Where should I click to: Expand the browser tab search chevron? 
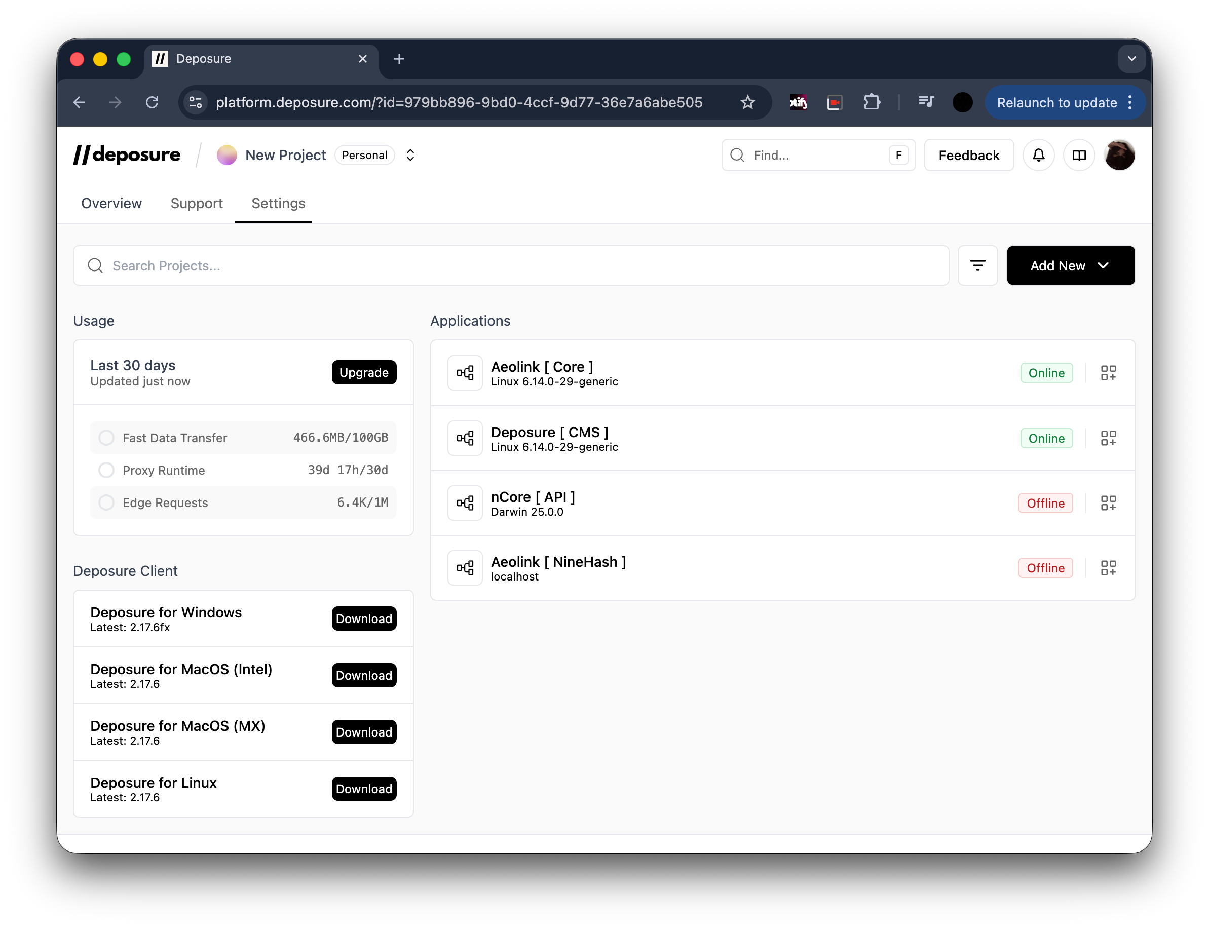(x=1131, y=59)
